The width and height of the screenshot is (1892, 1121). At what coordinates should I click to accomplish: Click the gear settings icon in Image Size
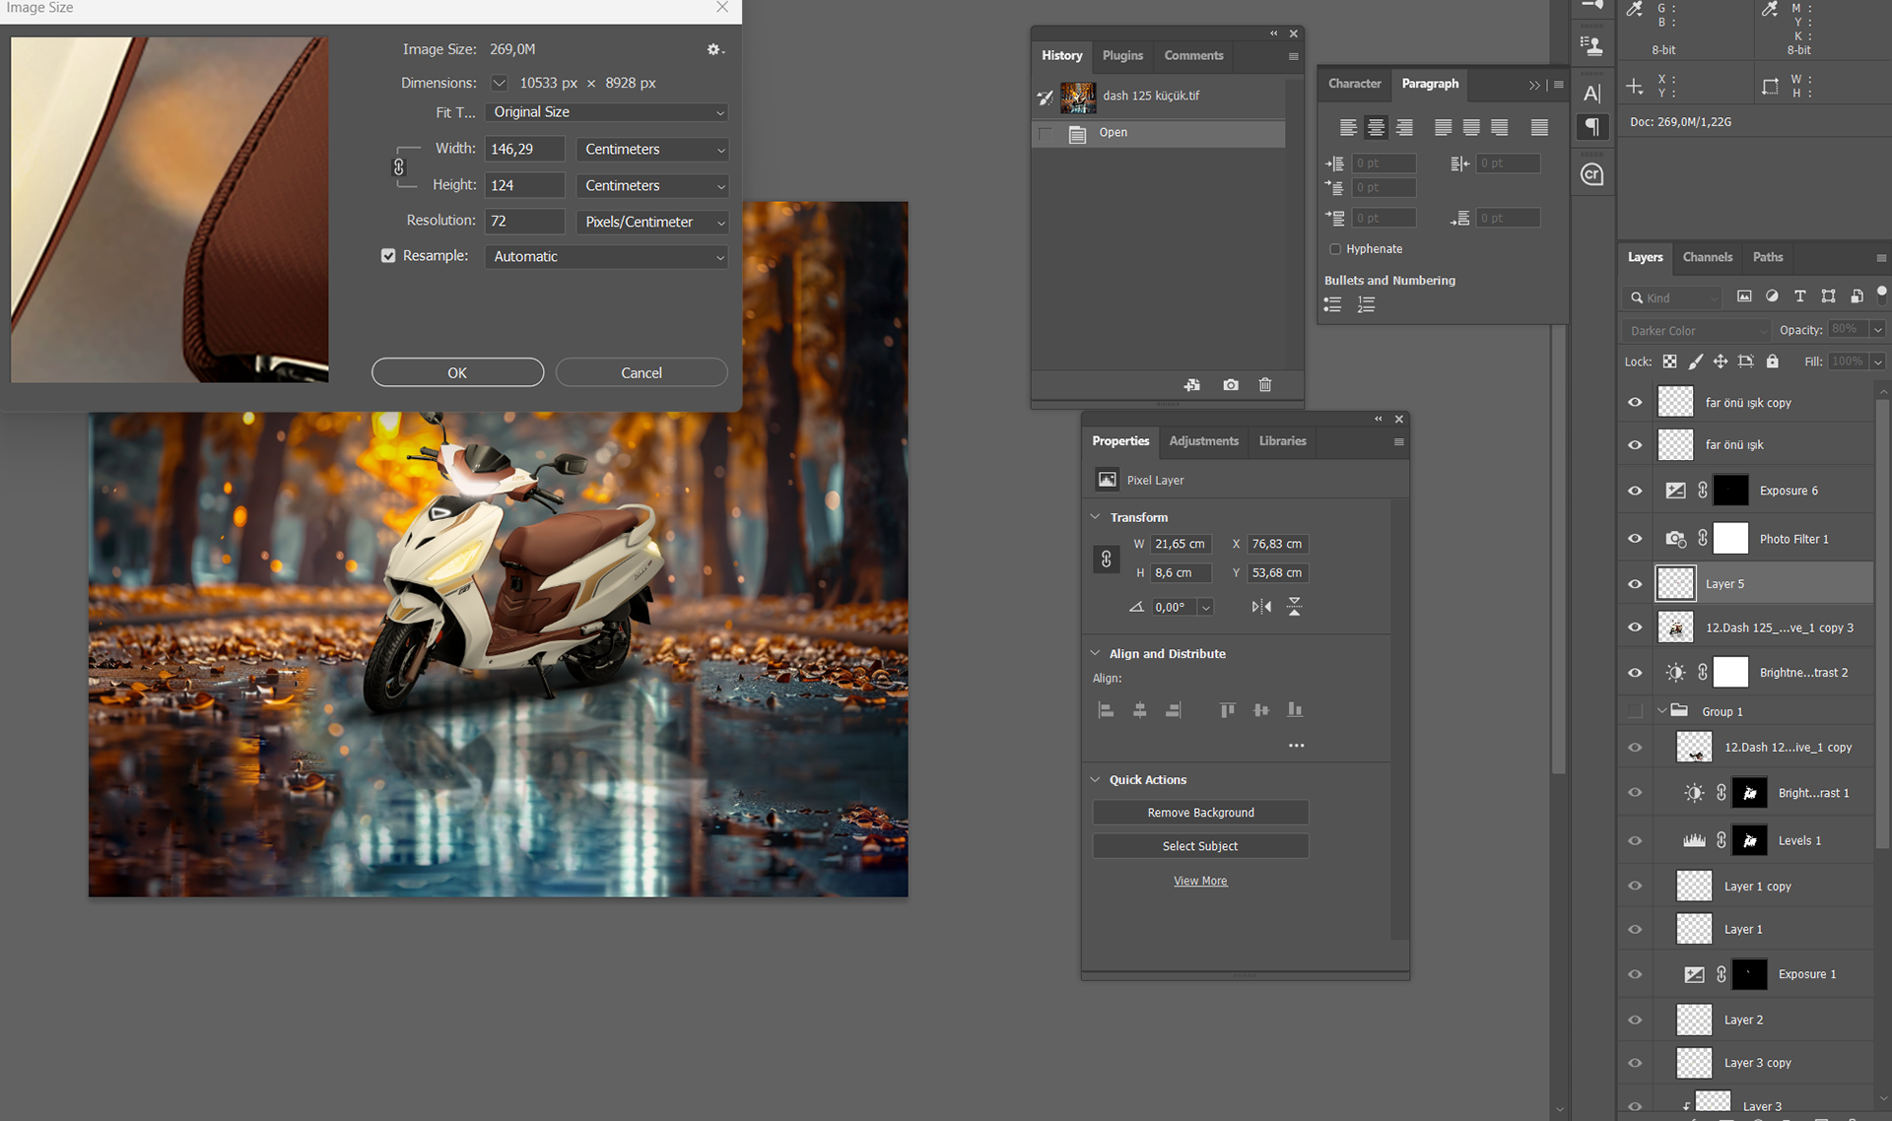pyautogui.click(x=713, y=49)
